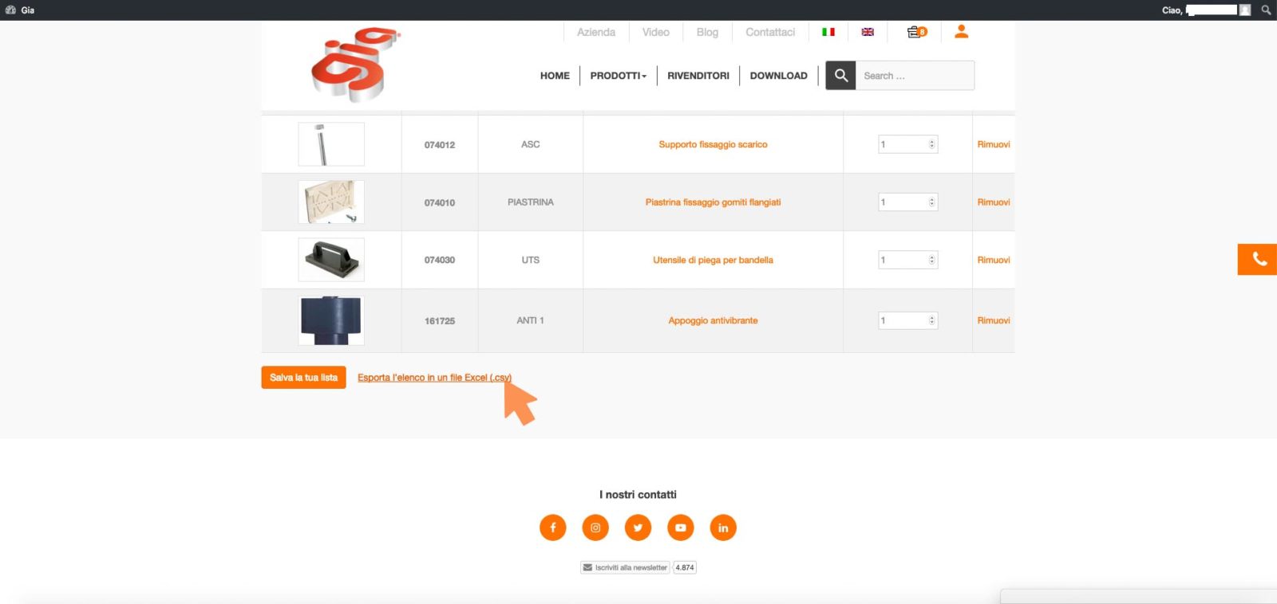1277x604 pixels.
Task: Click the Search text field
Action: click(914, 76)
